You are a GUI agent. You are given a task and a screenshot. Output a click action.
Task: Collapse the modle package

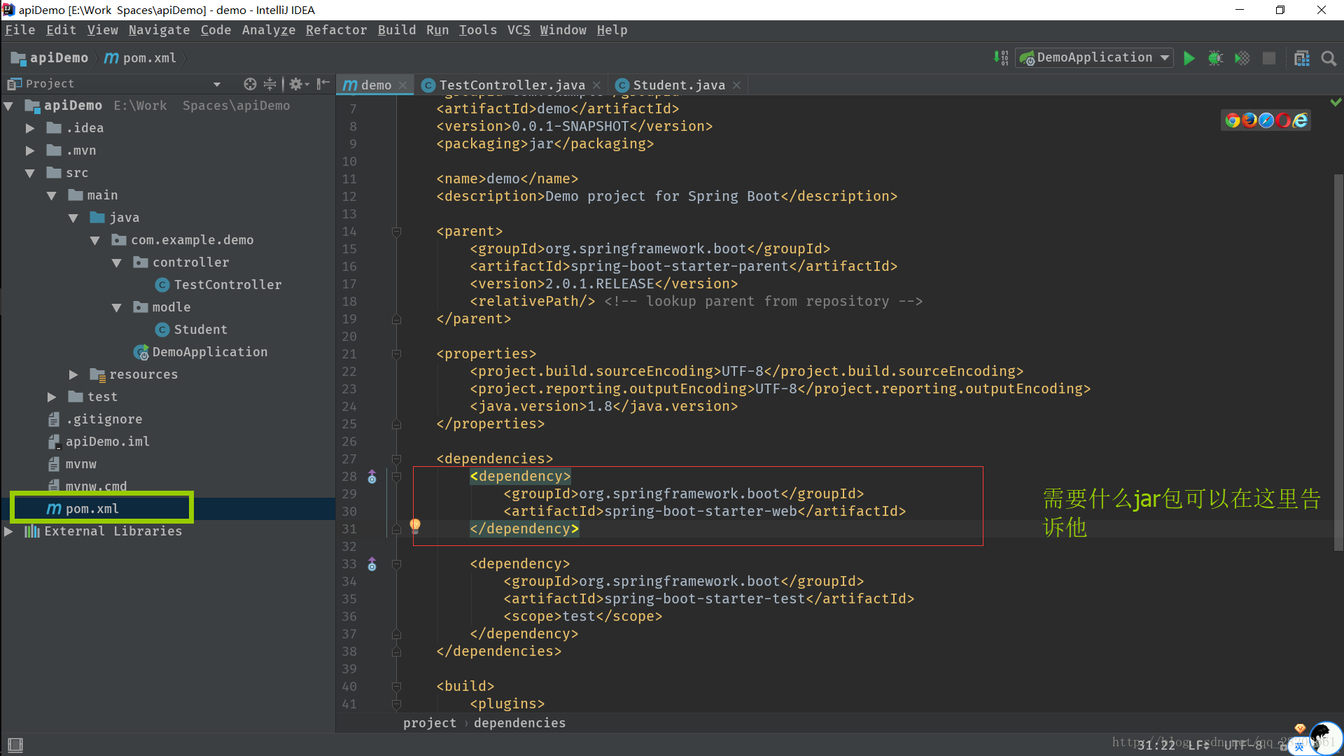click(x=116, y=308)
